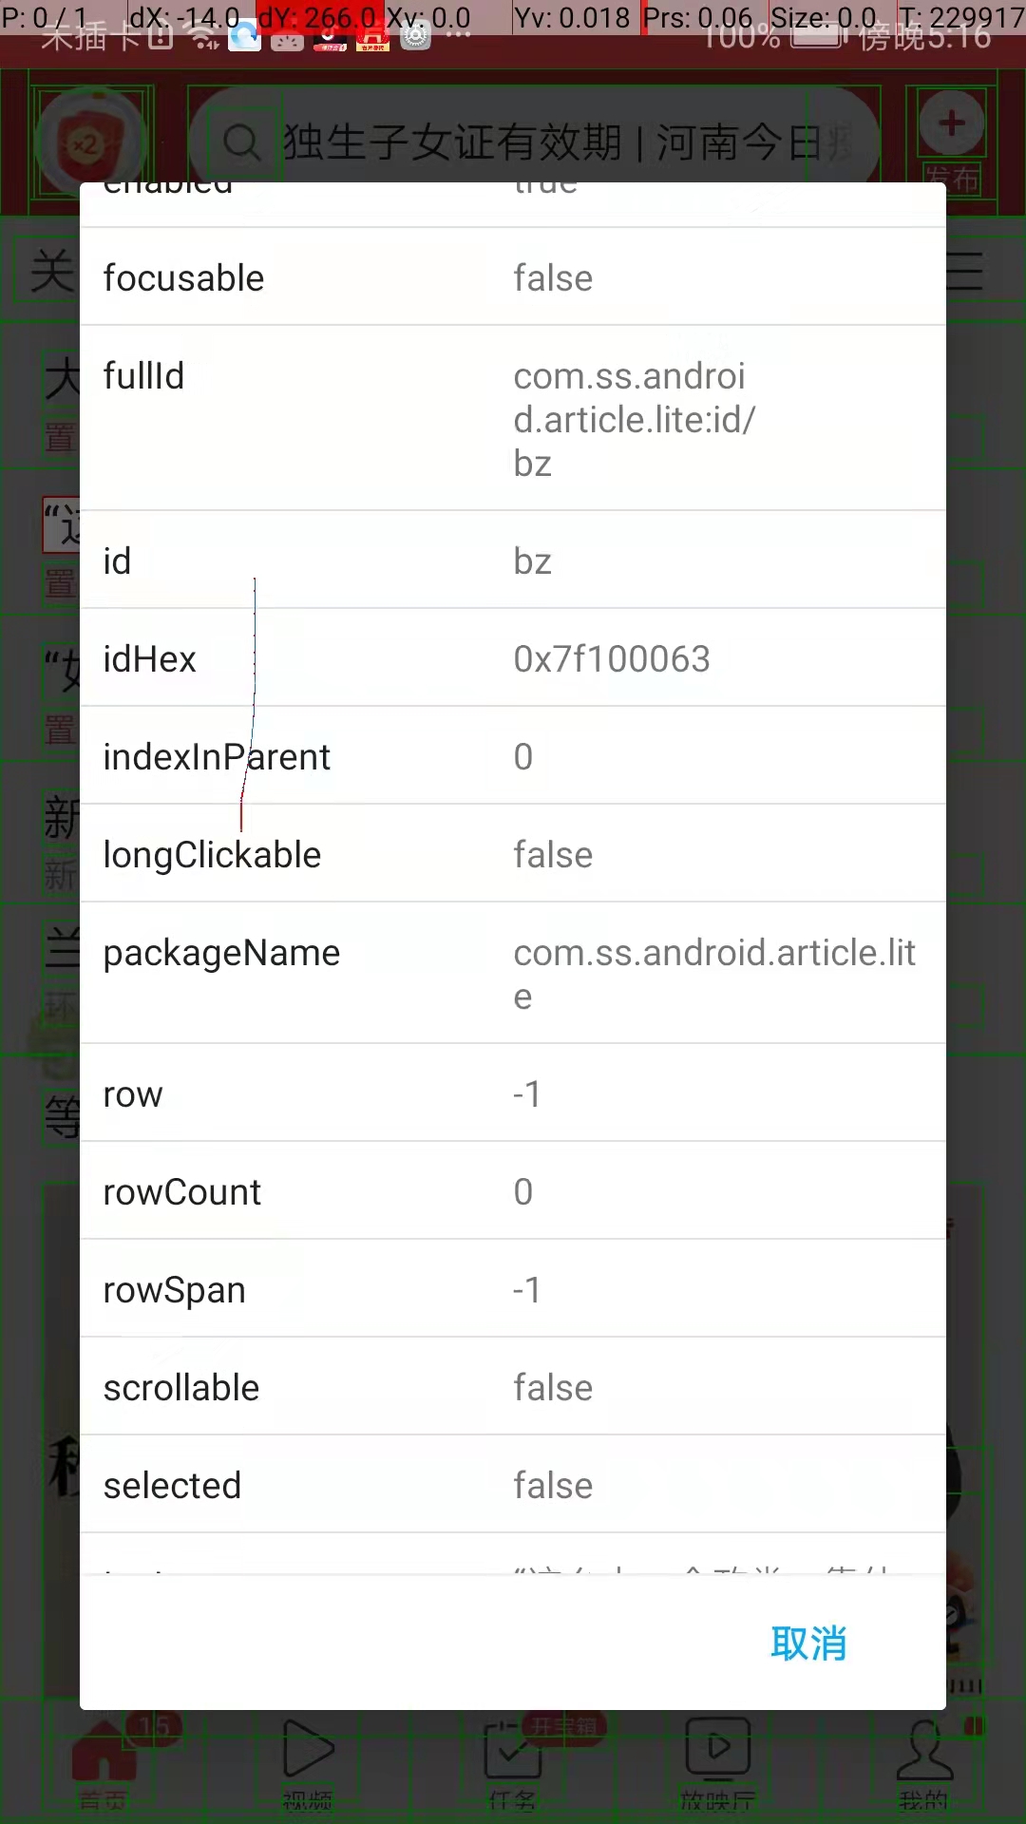The width and height of the screenshot is (1026, 1824).
Task: Tap the settings gear status bar icon
Action: tap(416, 36)
